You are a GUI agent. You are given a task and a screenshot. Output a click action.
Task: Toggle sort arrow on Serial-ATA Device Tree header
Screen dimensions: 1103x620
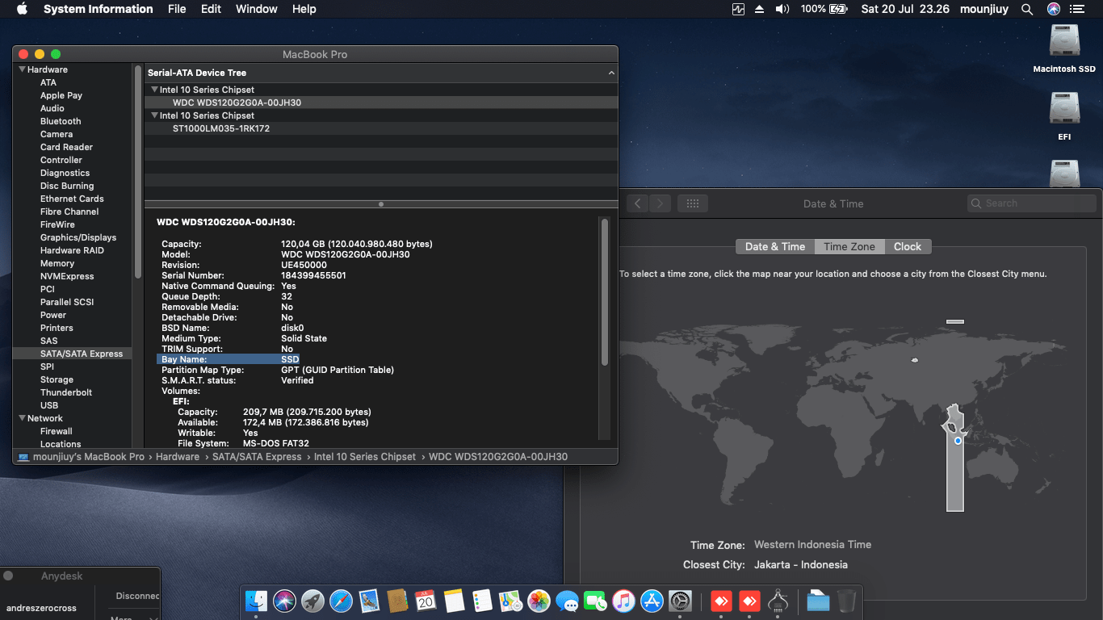[611, 73]
